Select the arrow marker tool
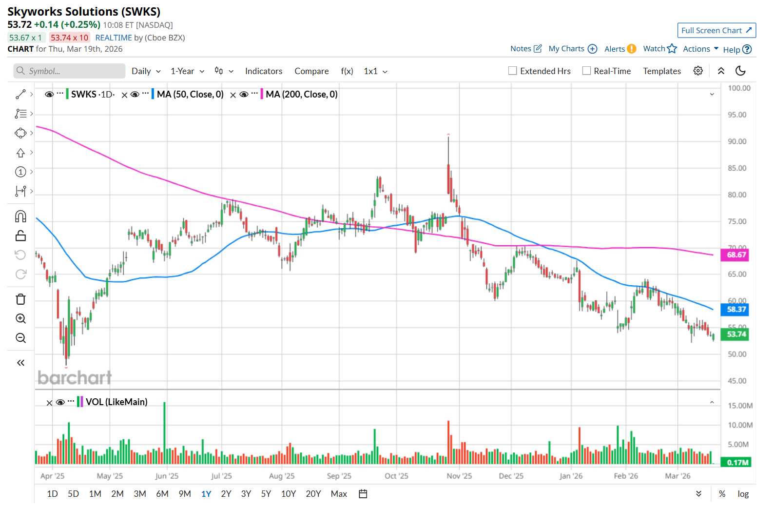775x509 pixels. (x=20, y=153)
